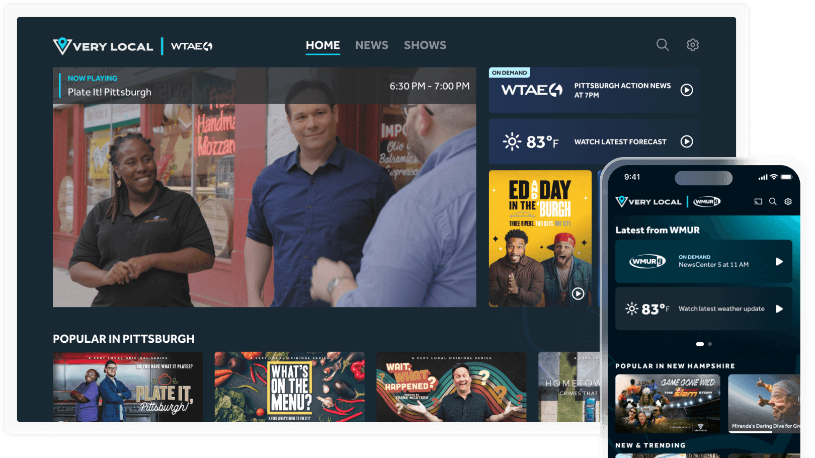Tap the 9:41 clock on phone
The width and height of the screenshot is (815, 458).
pos(632,177)
